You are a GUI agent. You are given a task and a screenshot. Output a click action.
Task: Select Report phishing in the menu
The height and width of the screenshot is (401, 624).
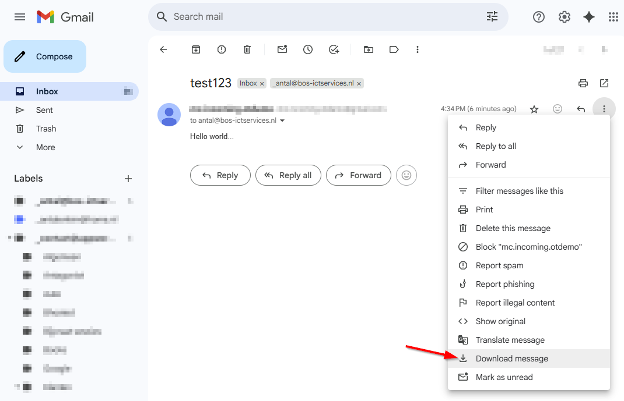(505, 284)
